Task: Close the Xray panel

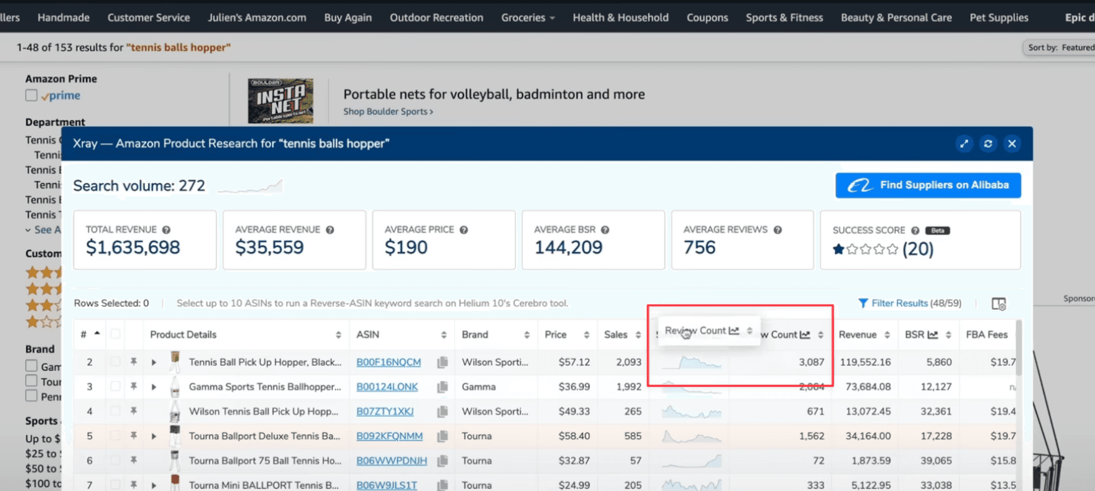Action: [x=1012, y=144]
